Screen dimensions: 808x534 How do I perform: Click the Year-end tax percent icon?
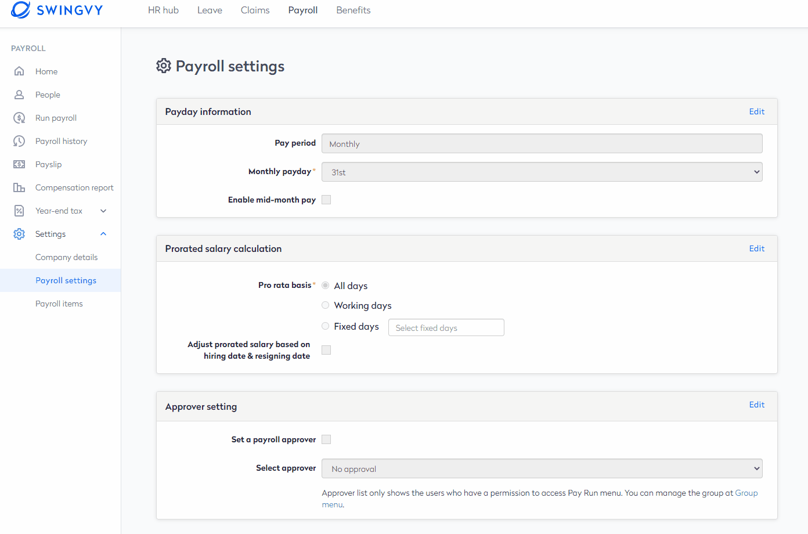click(x=19, y=211)
